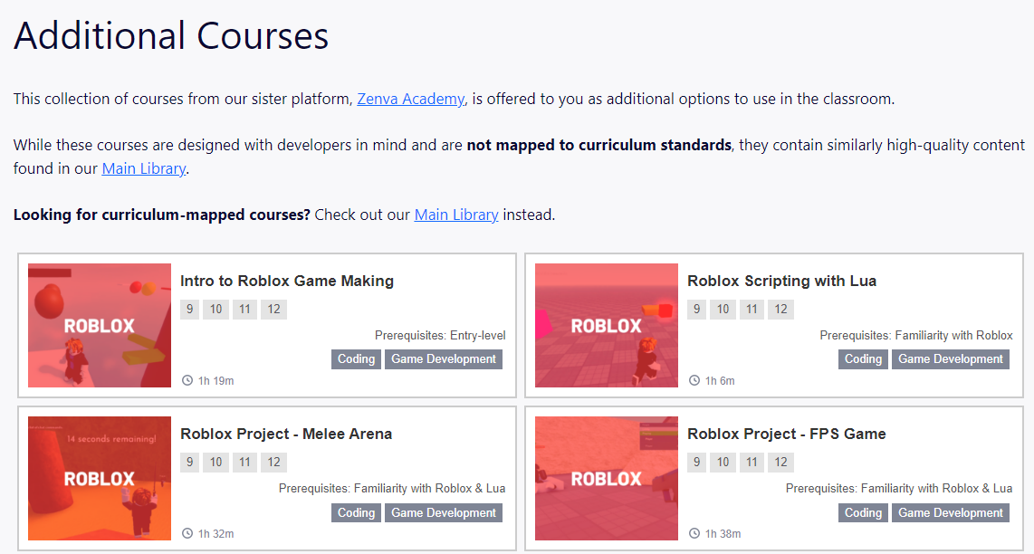
Task: Open Main Library link in curriculum-mapped line
Action: click(x=456, y=215)
